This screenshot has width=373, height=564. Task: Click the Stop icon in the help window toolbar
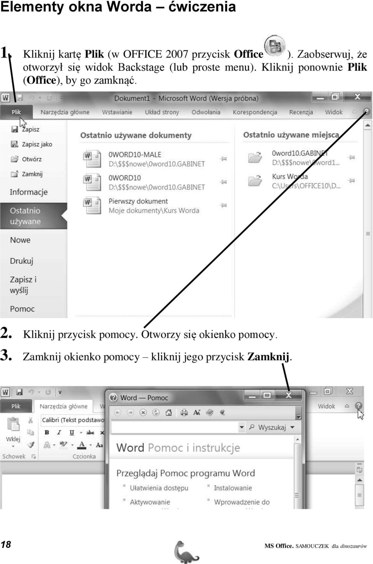click(143, 413)
